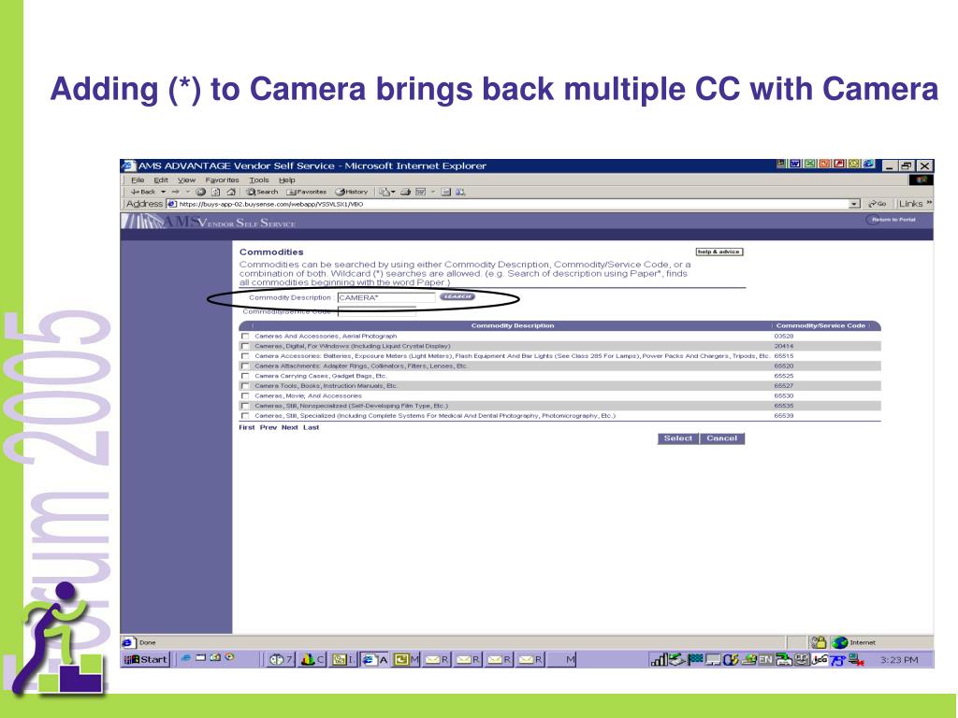Click the Stop loading toolbar icon

[200, 192]
